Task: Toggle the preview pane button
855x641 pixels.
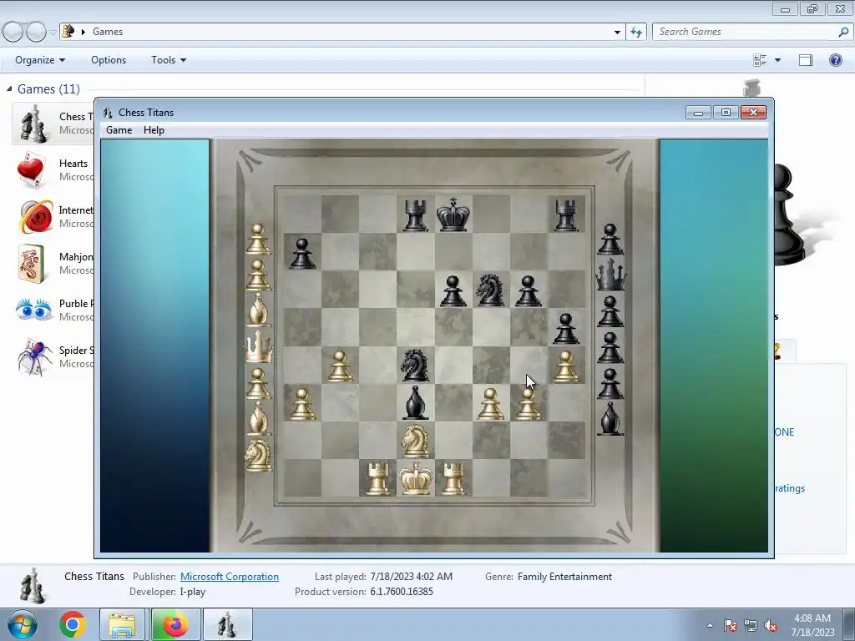Action: click(x=806, y=60)
